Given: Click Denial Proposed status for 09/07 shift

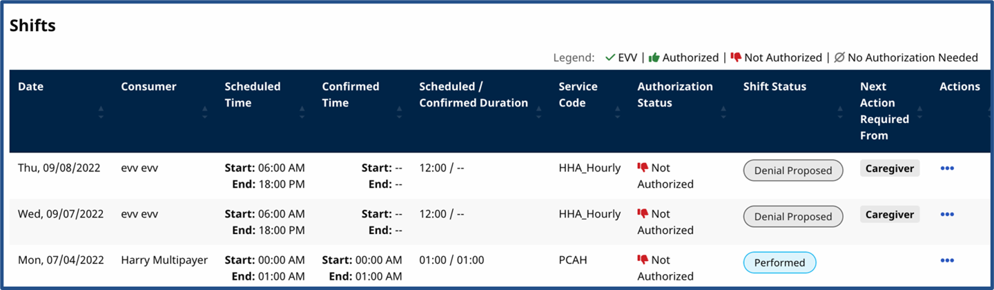Looking at the screenshot, I should click(x=792, y=217).
